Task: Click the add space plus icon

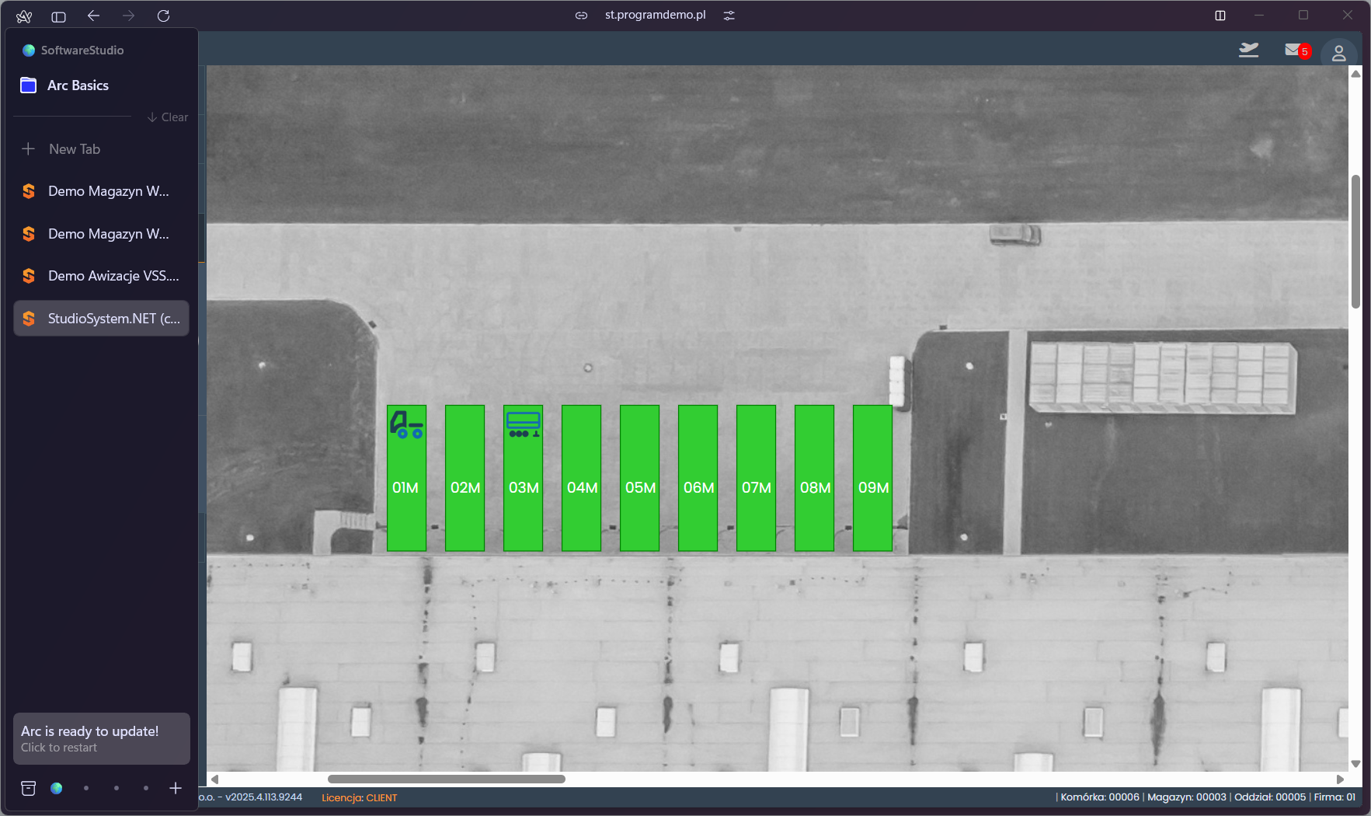Action: tap(176, 788)
